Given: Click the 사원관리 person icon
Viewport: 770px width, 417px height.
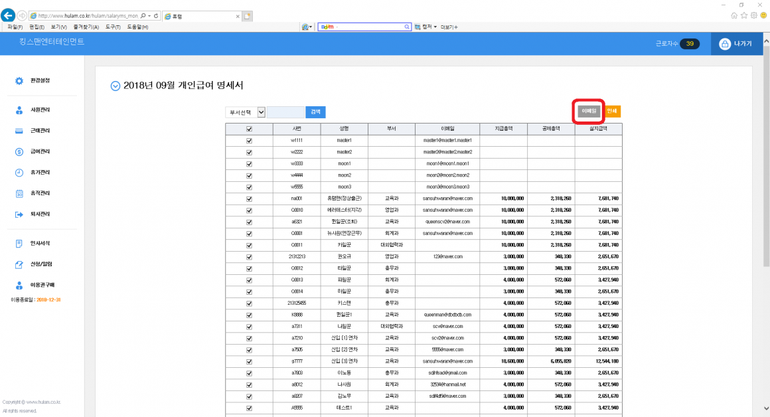Looking at the screenshot, I should 19,110.
